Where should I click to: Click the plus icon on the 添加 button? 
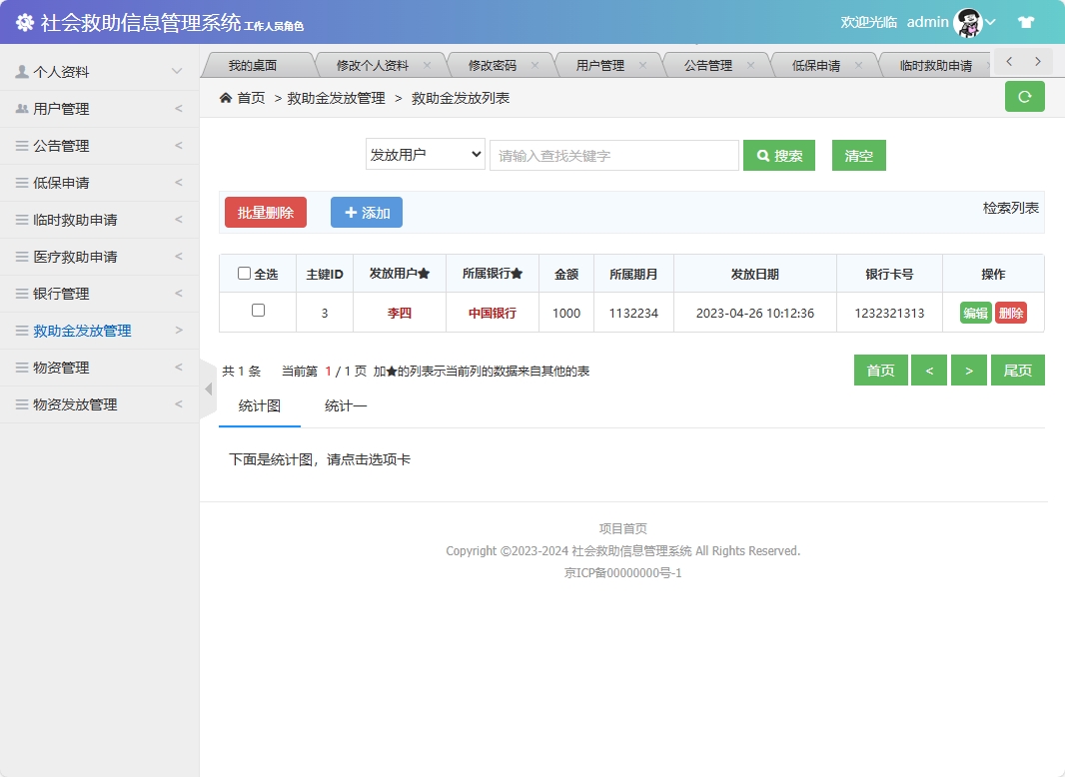pyautogui.click(x=352, y=212)
